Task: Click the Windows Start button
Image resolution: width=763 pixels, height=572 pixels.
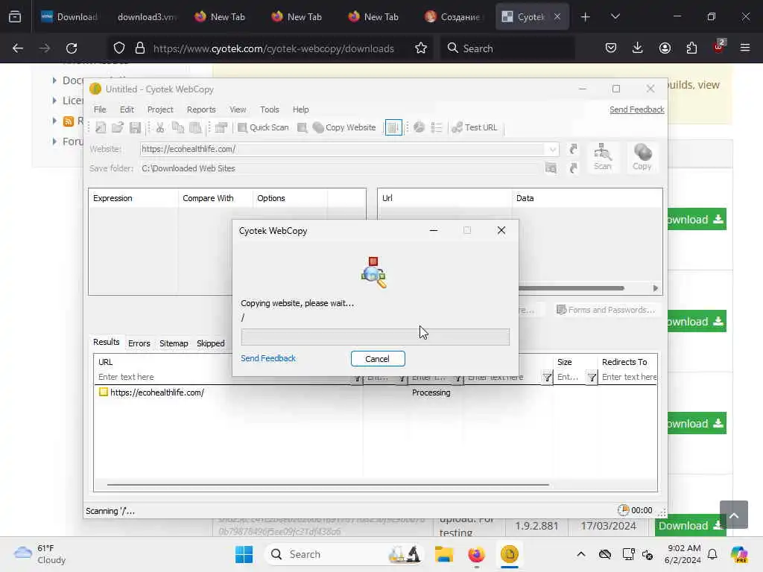Action: pos(244,554)
